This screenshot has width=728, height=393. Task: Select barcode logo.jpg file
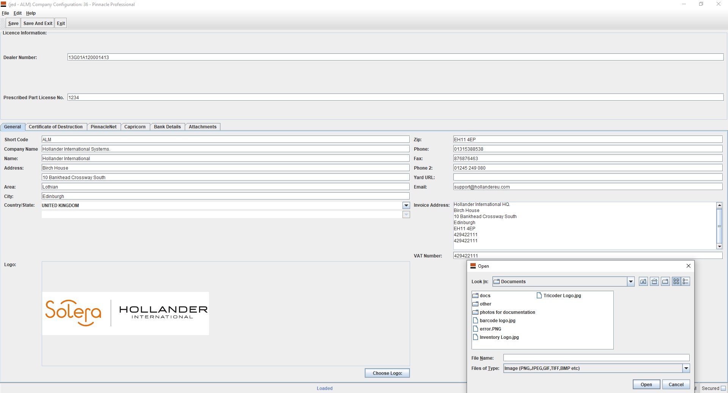pyautogui.click(x=494, y=320)
